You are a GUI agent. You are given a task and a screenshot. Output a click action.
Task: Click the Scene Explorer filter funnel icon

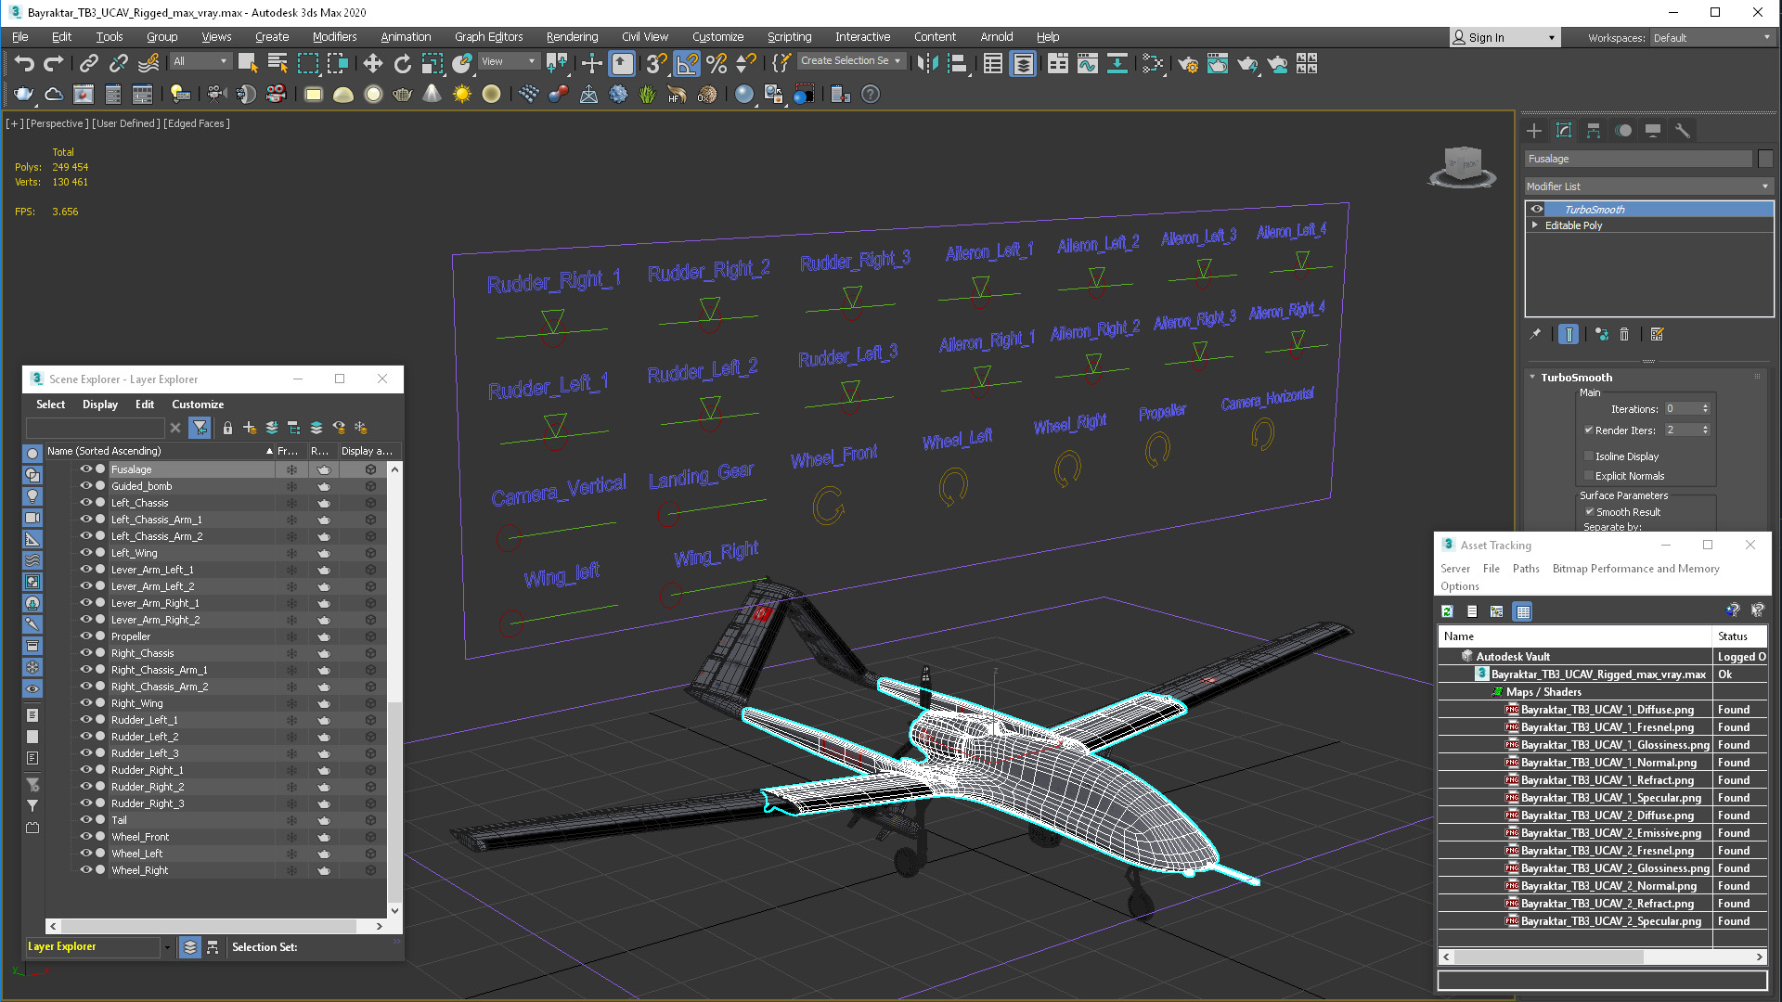pyautogui.click(x=200, y=428)
